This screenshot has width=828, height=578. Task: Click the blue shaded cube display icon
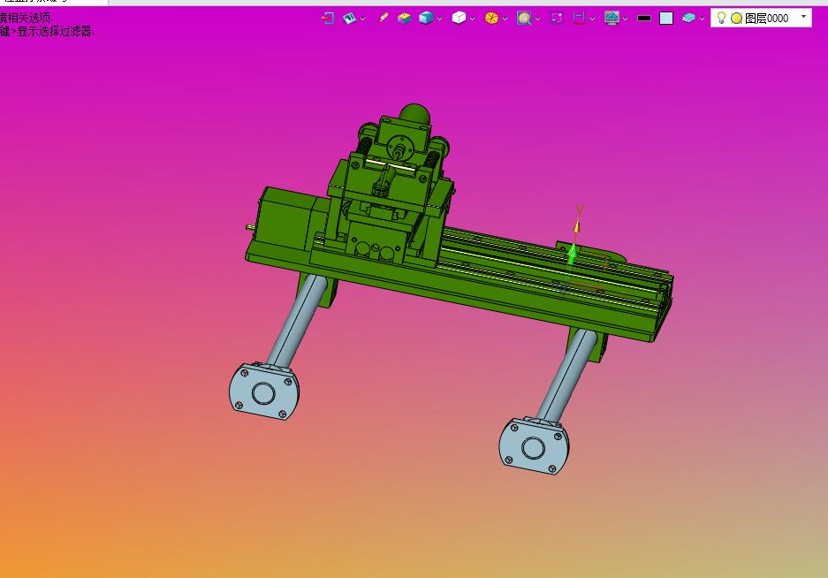coord(426,18)
